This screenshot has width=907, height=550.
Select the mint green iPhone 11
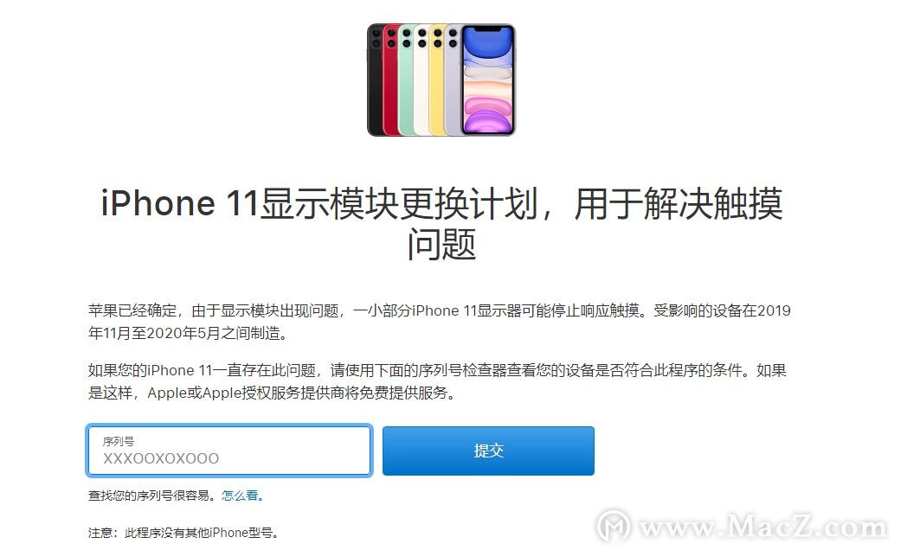pyautogui.click(x=406, y=81)
